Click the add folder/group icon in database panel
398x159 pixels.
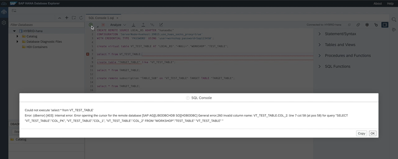point(74,18)
